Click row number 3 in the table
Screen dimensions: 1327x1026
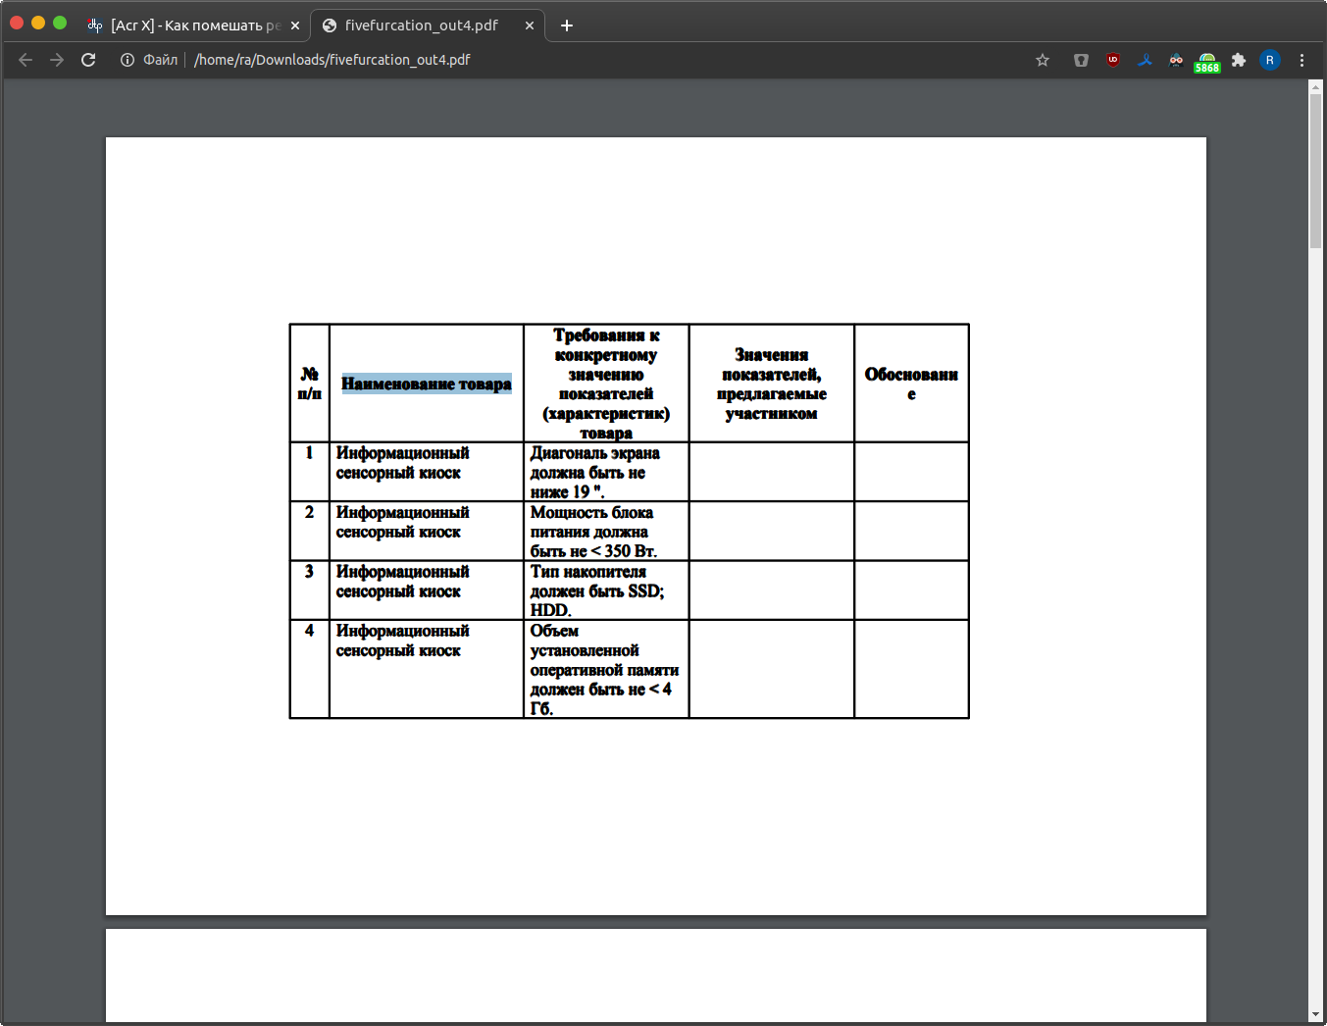310,571
